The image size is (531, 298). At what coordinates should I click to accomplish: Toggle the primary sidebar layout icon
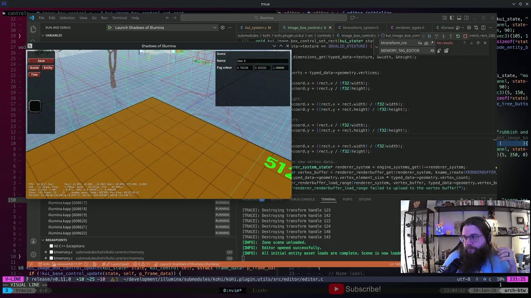pos(452,18)
